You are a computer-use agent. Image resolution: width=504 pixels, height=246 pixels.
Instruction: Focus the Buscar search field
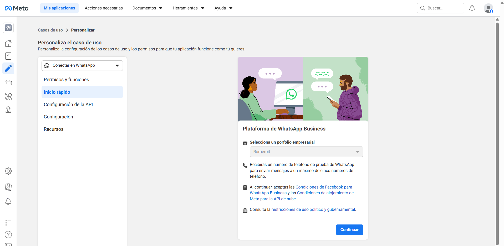(x=441, y=8)
